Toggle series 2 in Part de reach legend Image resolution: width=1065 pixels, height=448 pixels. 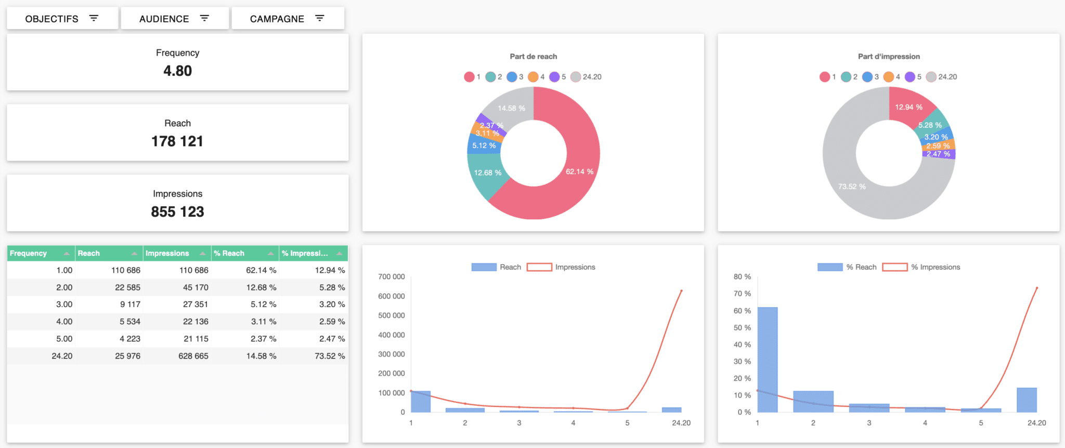493,77
